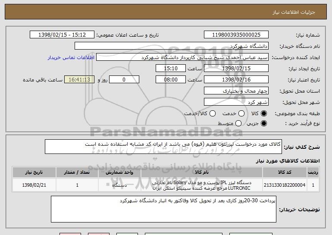Click the creation time field 15:10
Image resolution: width=332 pixels, height=235 pixels.
171,69
